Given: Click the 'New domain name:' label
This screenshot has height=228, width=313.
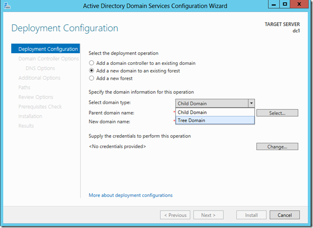Looking at the screenshot, I should [109, 122].
